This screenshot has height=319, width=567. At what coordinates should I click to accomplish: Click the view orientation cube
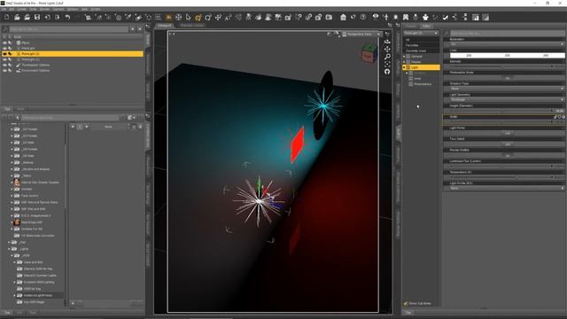coord(369,53)
